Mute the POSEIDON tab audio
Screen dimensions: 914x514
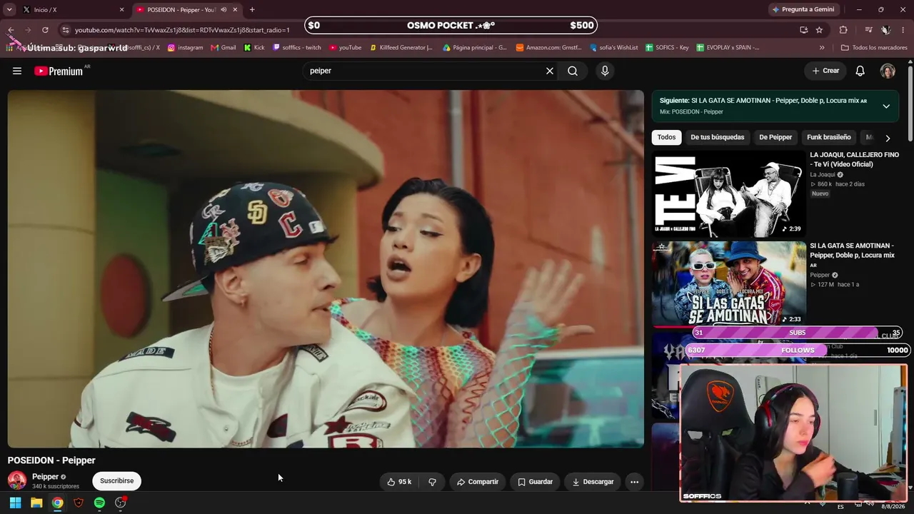[224, 10]
